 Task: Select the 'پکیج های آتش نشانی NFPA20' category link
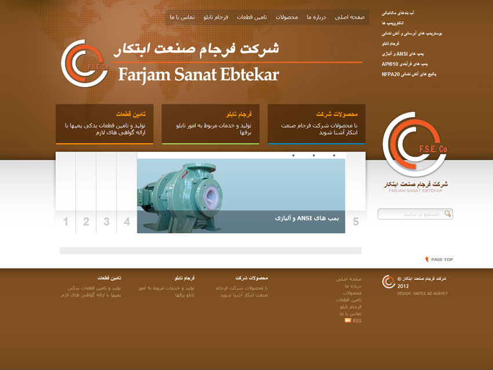click(x=409, y=74)
